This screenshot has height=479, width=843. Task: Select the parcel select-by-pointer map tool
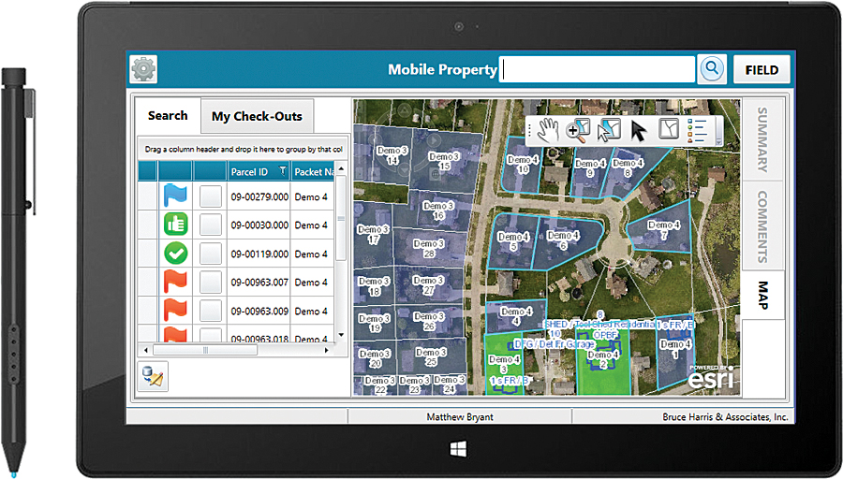[609, 130]
